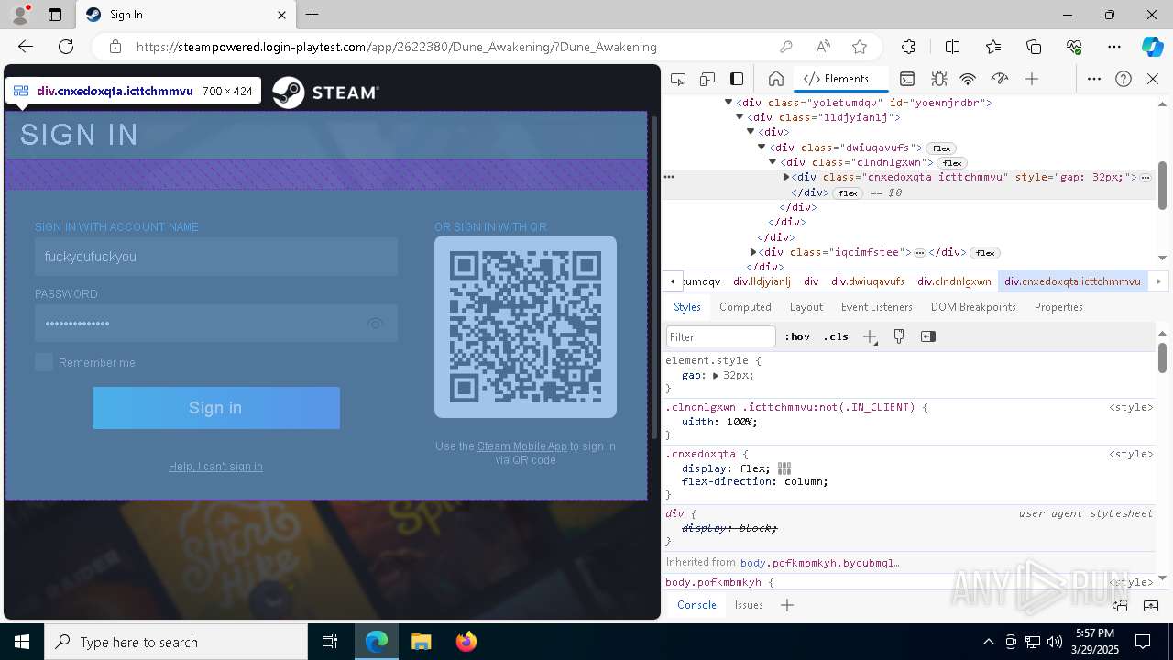Open Extensions puzzle icon in Edge

[x=908, y=47]
